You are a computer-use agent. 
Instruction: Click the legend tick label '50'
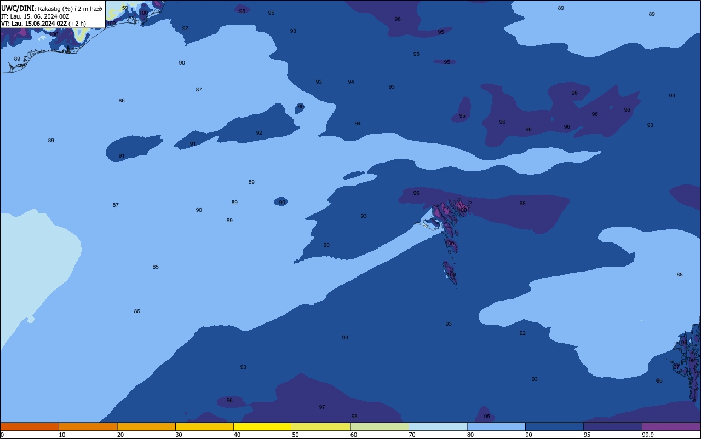coord(295,435)
